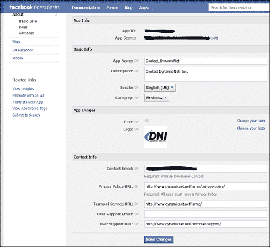Go to the Blog page
The width and height of the screenshot is (270, 247).
(128, 7)
